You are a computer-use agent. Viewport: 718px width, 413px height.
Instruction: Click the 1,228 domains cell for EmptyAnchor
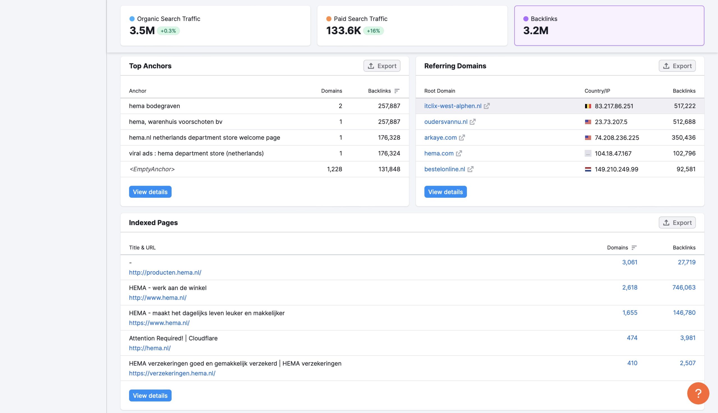(334, 169)
